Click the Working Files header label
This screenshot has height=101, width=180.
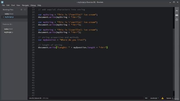8,10
